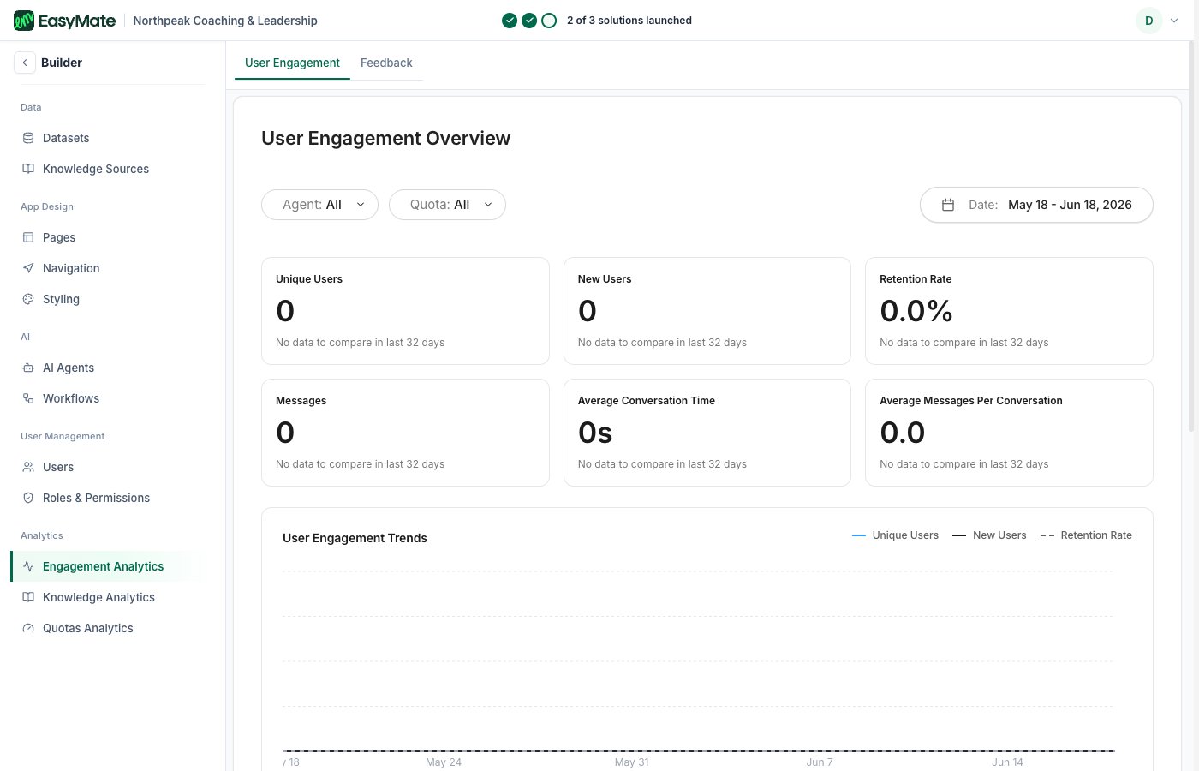Click the Quotas Analytics gauge icon

coord(28,628)
